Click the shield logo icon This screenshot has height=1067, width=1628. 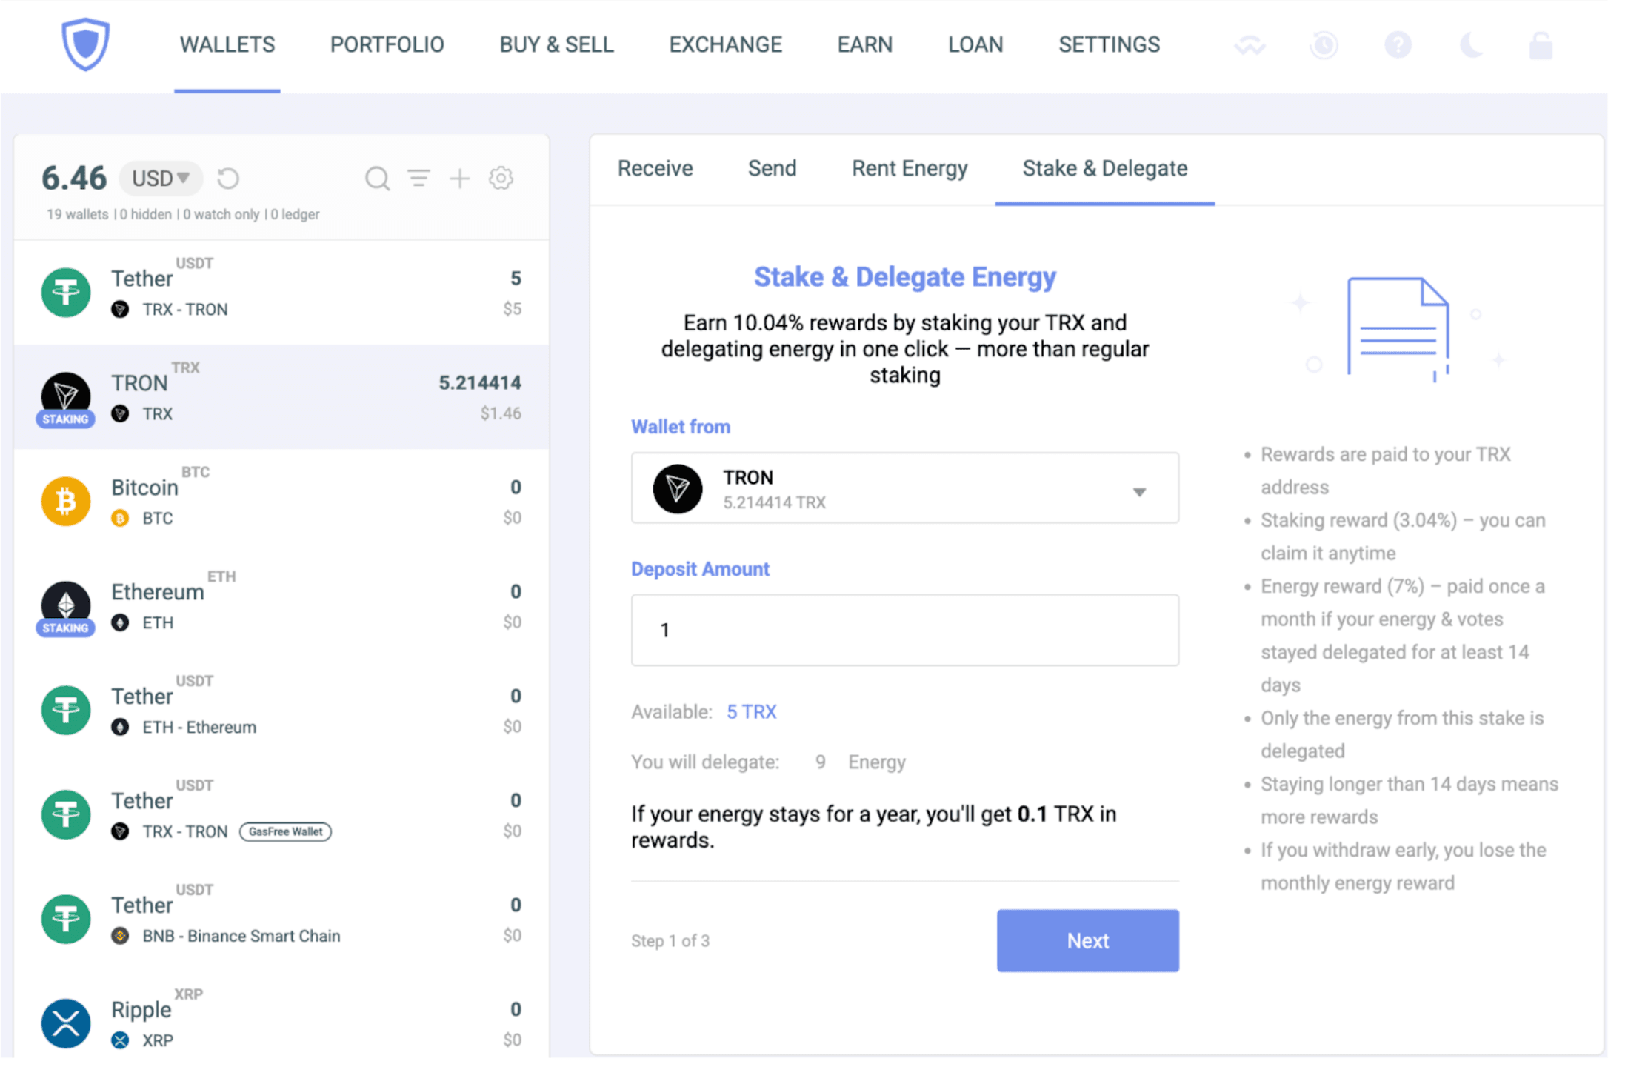point(85,44)
